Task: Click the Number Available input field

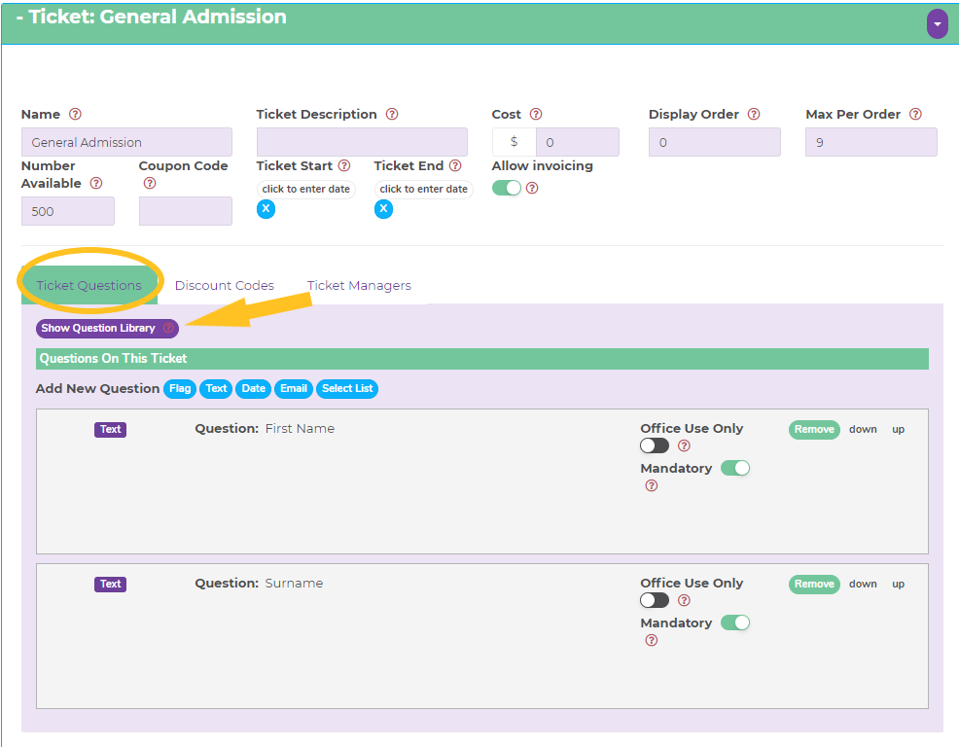Action: coord(68,211)
